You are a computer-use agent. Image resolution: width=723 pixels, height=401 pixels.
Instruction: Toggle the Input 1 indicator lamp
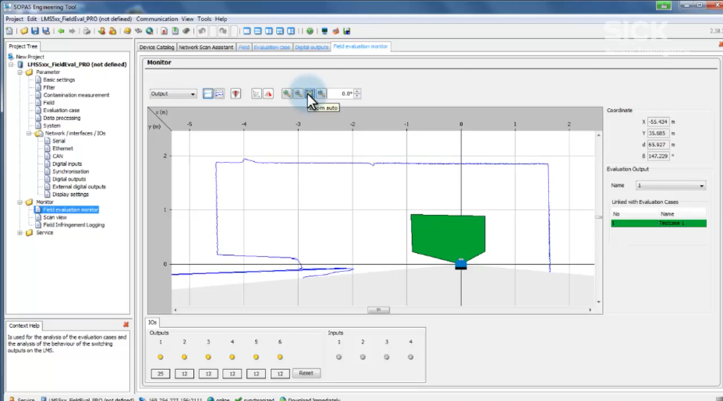338,357
